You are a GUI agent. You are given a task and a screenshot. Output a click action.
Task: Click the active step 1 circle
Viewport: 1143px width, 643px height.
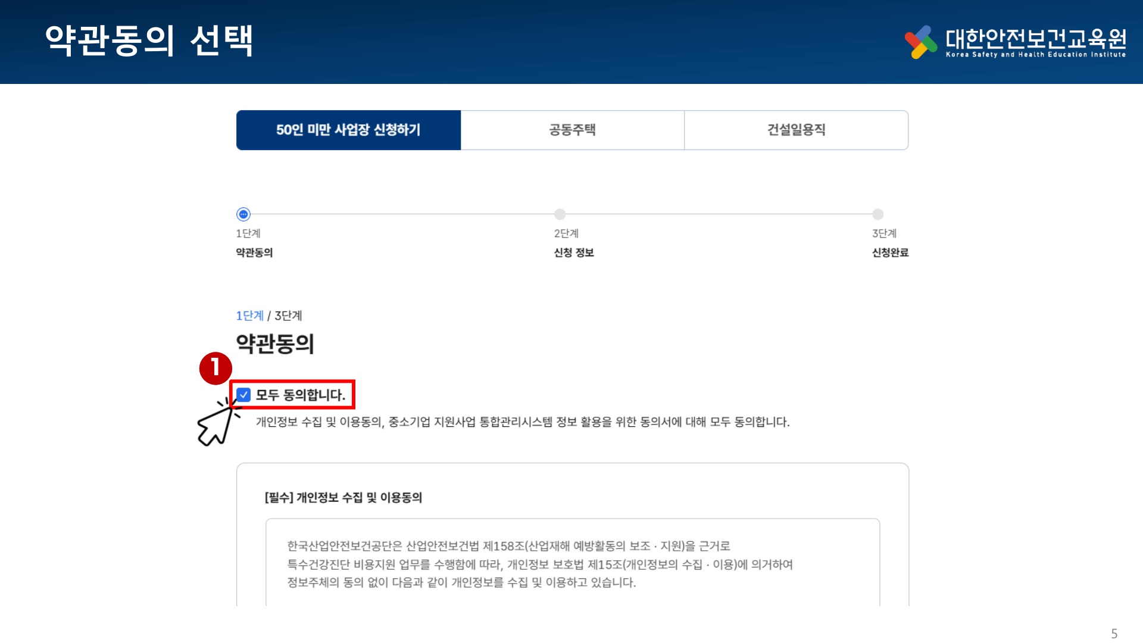tap(243, 214)
